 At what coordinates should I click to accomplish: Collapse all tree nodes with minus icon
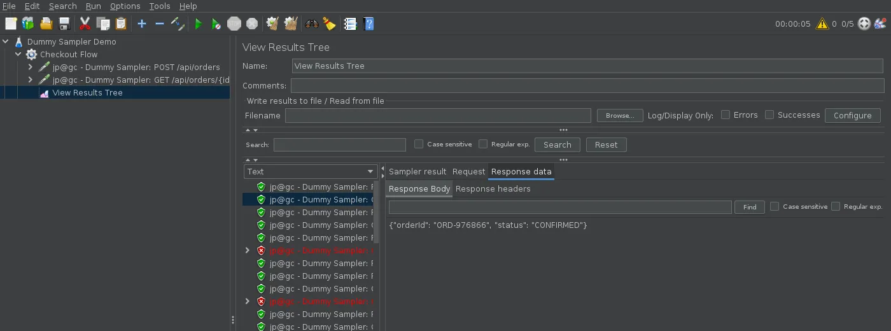160,24
